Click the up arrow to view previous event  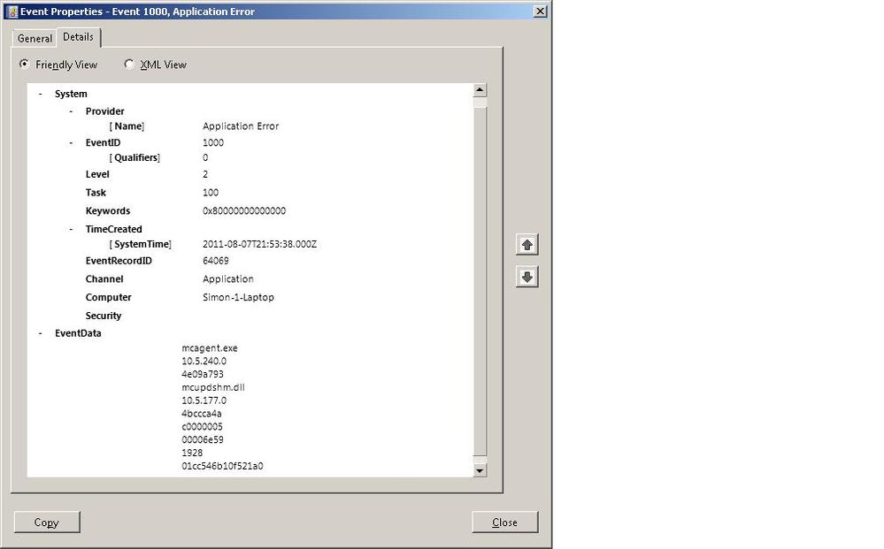coord(526,245)
